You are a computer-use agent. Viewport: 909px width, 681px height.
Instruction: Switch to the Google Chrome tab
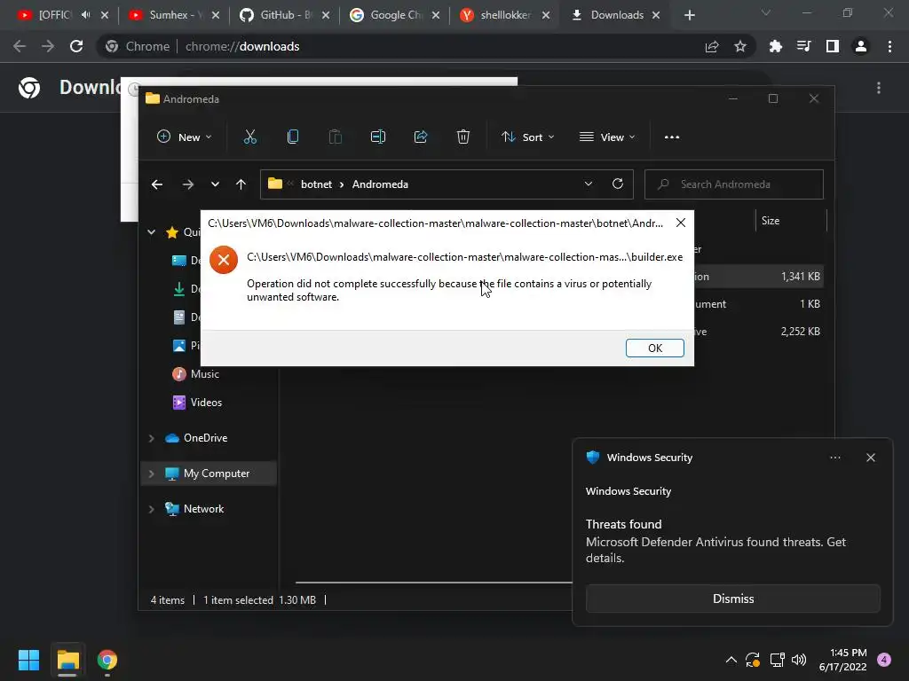click(395, 15)
